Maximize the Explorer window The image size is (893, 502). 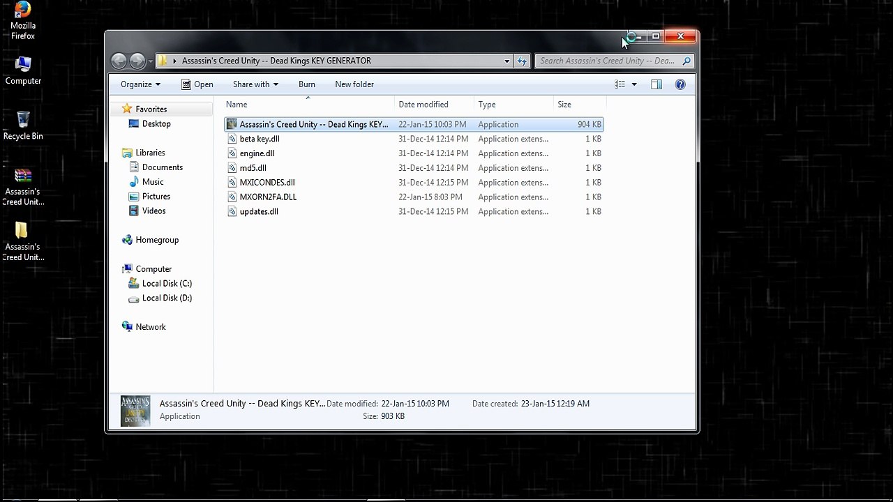pos(655,36)
